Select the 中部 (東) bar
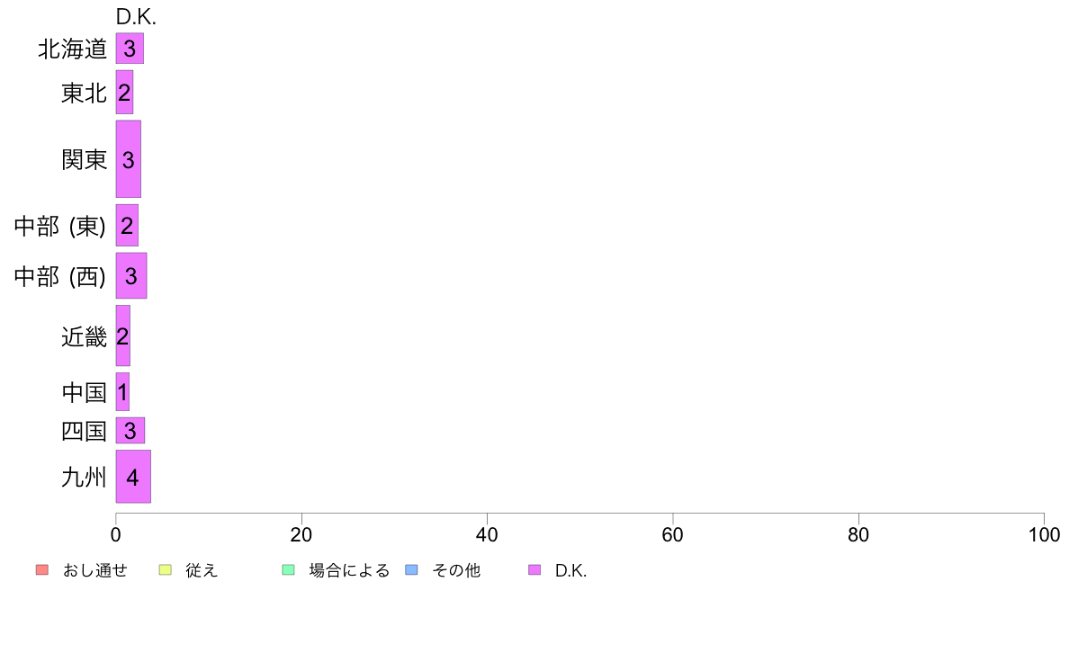 tap(127, 226)
